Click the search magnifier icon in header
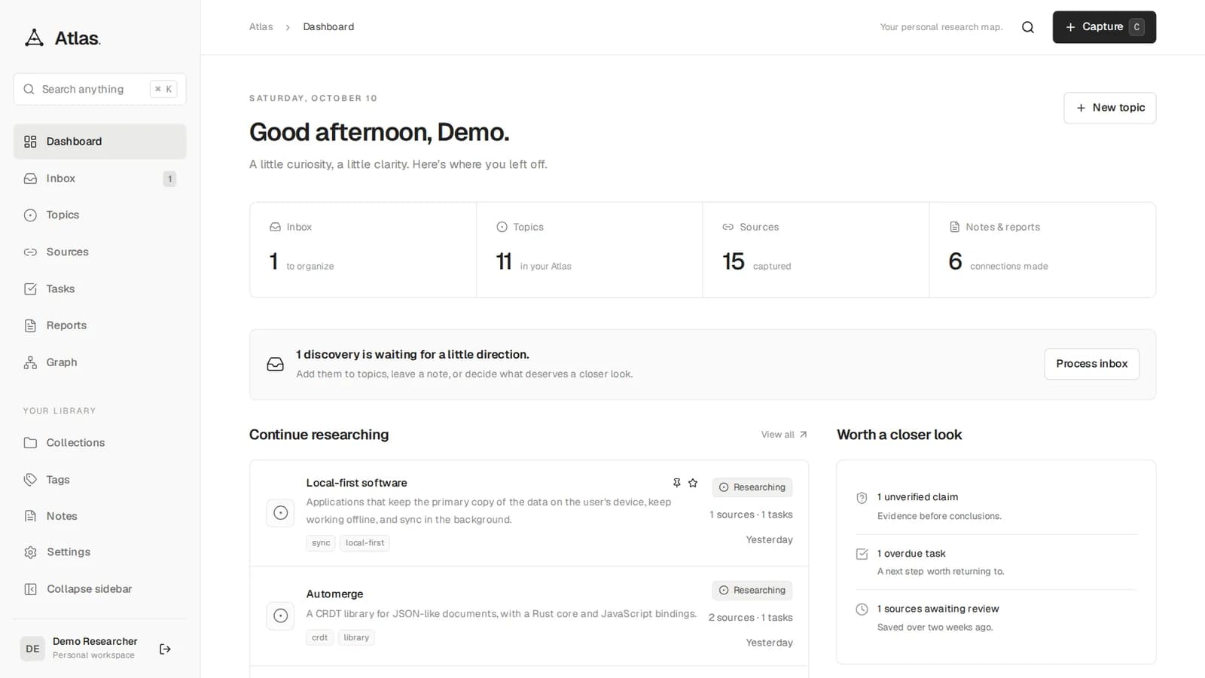Image resolution: width=1205 pixels, height=678 pixels. pos(1028,27)
